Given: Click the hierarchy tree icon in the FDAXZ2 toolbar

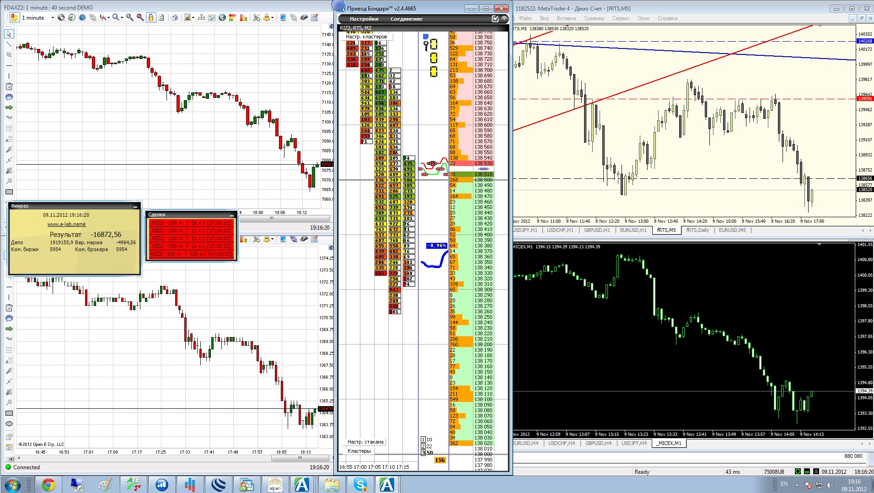Looking at the screenshot, I should tap(202, 17).
